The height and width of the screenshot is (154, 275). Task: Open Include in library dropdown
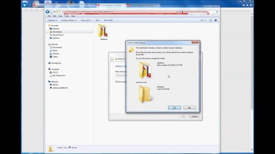(x=69, y=20)
